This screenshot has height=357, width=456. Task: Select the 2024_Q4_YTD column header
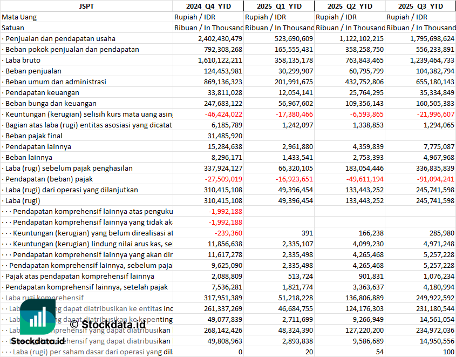[208, 6]
